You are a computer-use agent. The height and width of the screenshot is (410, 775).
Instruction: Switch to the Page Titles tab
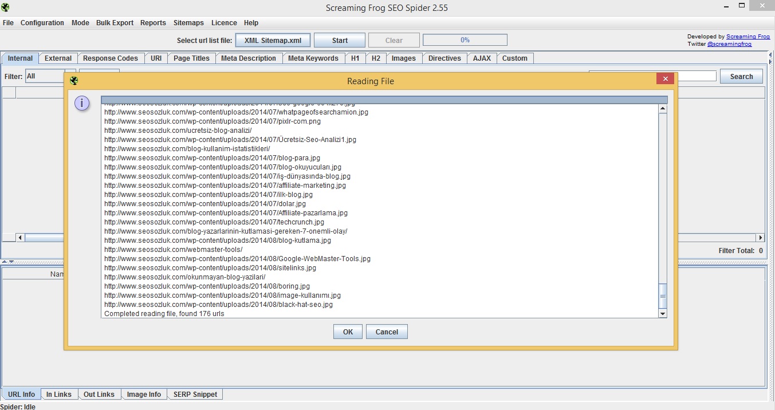192,58
